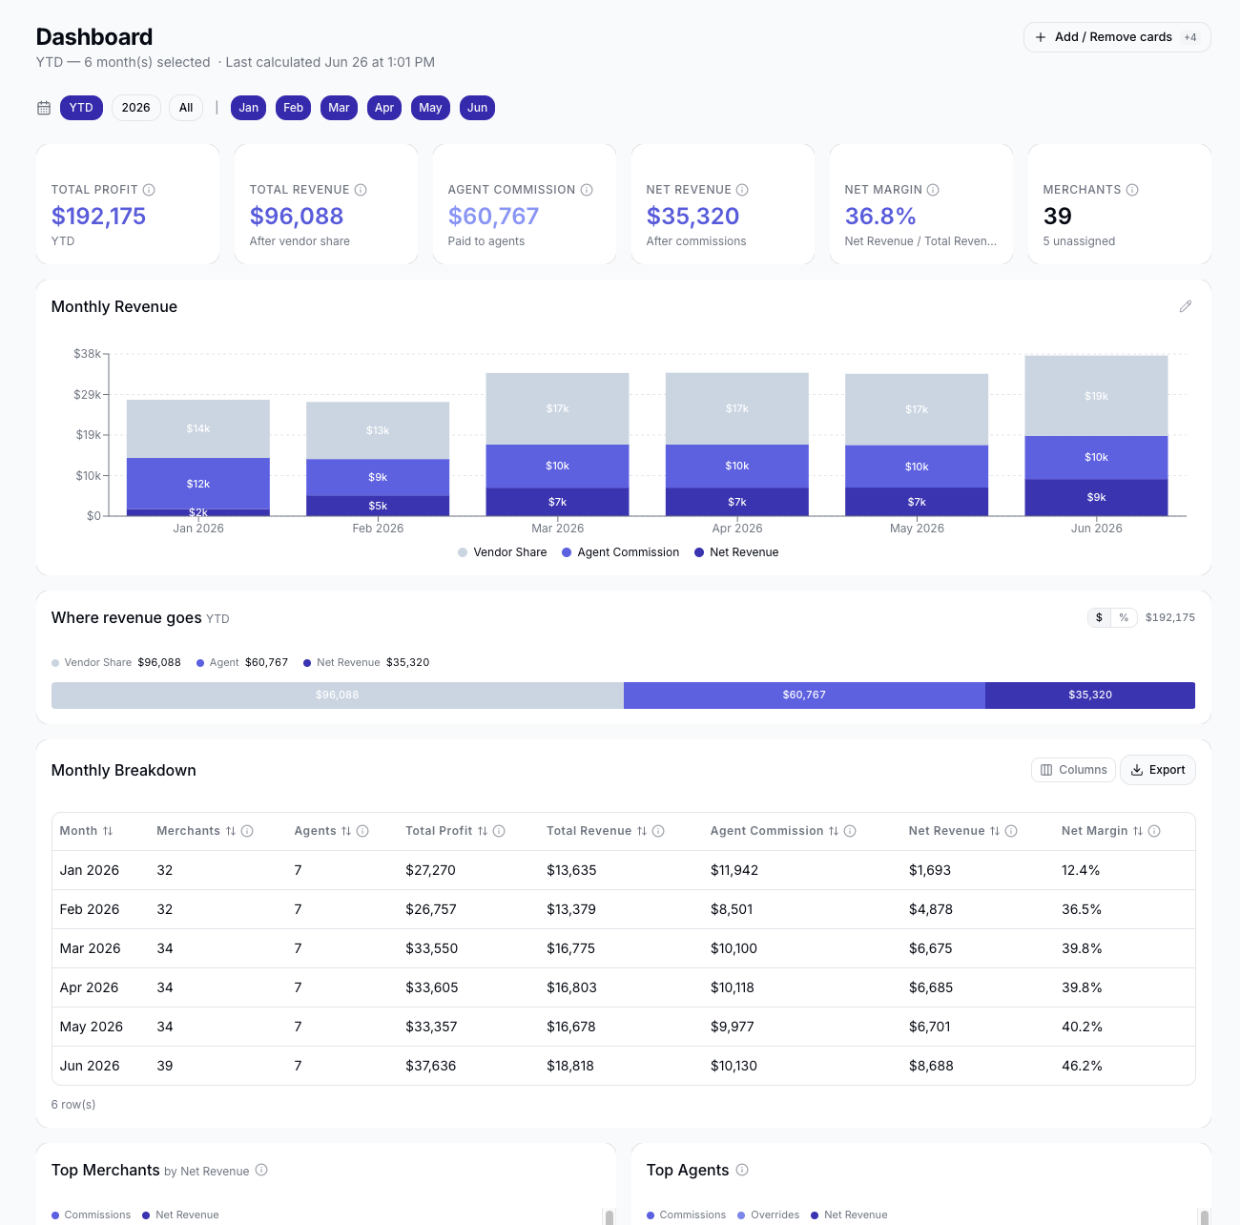Toggle the Jan month filter chip
Image resolution: width=1240 pixels, height=1225 pixels.
(249, 108)
